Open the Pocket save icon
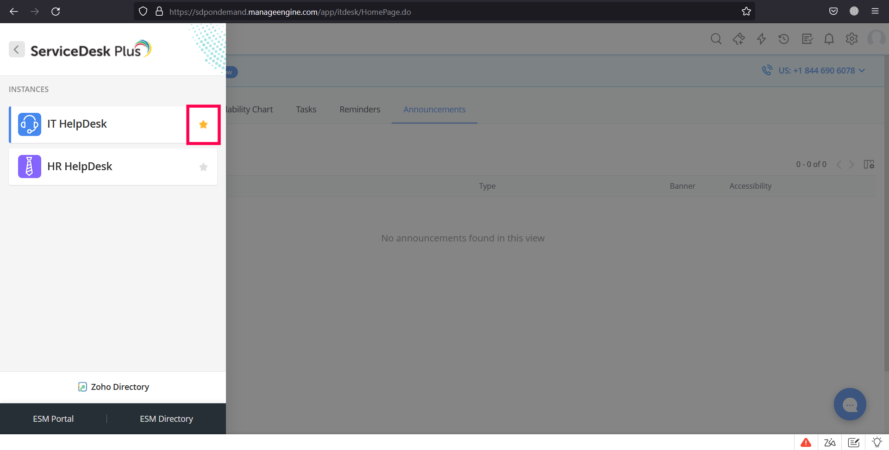889x450 pixels. [x=833, y=12]
